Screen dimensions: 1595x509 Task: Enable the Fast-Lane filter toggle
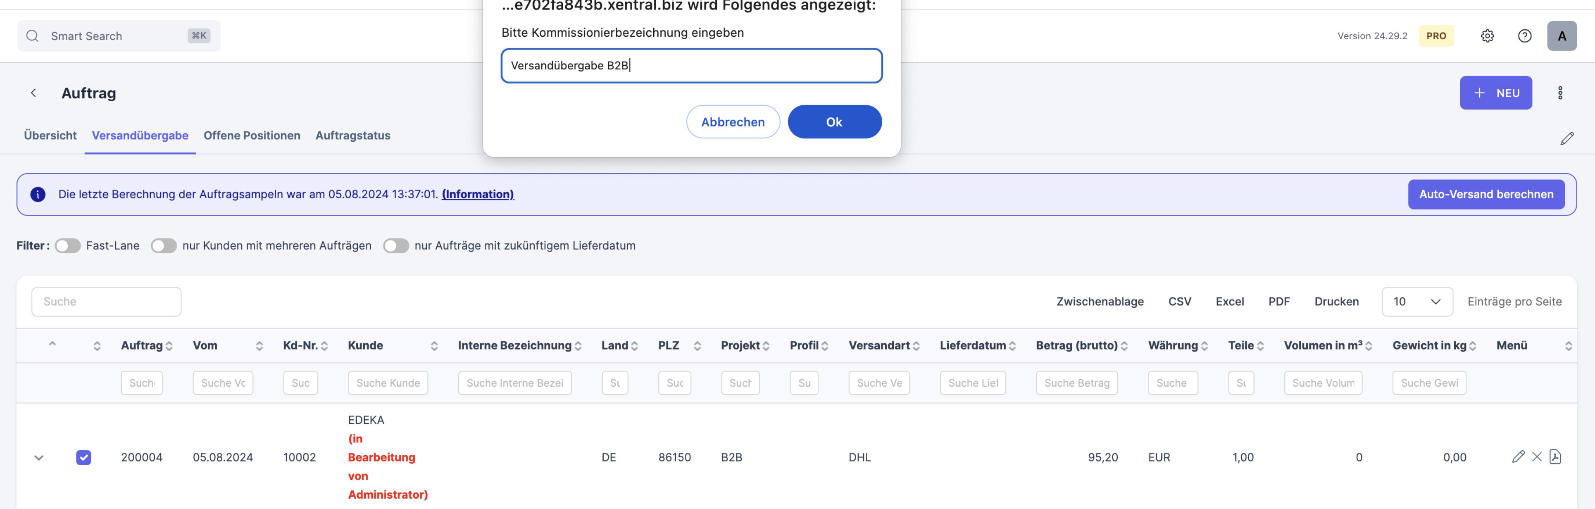pyautogui.click(x=67, y=246)
